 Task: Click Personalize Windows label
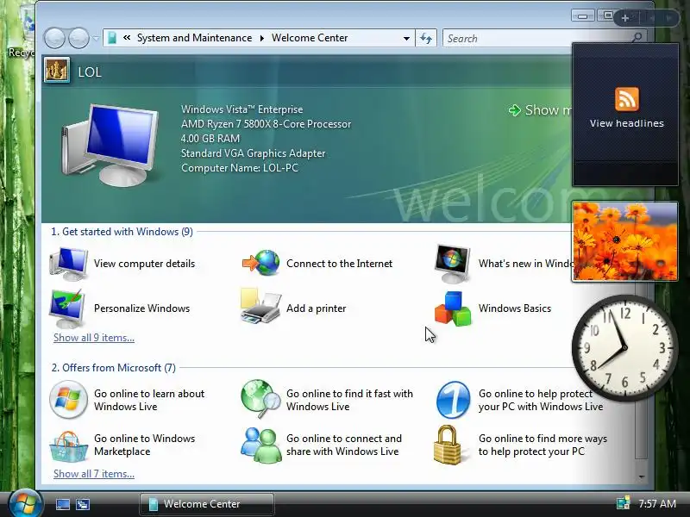[141, 308]
